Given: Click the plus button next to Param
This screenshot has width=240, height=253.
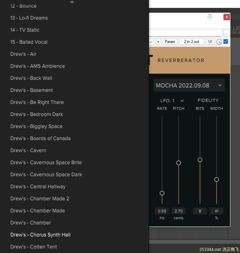Looking at the screenshot, I should (x=158, y=42).
